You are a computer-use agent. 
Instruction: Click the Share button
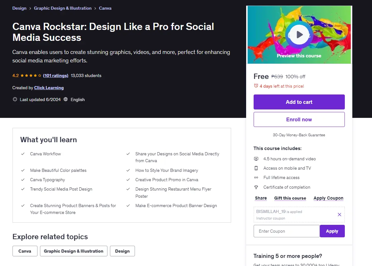[x=261, y=198]
